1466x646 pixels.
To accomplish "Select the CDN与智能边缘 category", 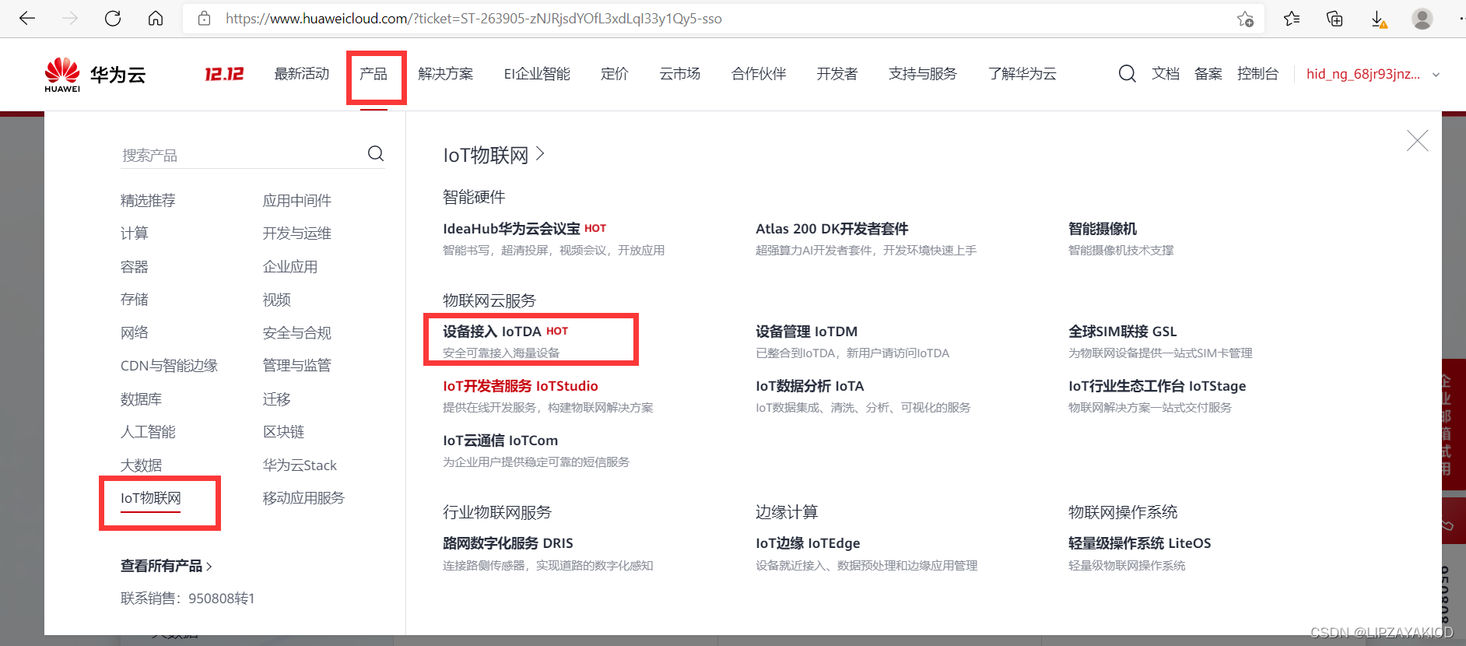I will point(169,366).
